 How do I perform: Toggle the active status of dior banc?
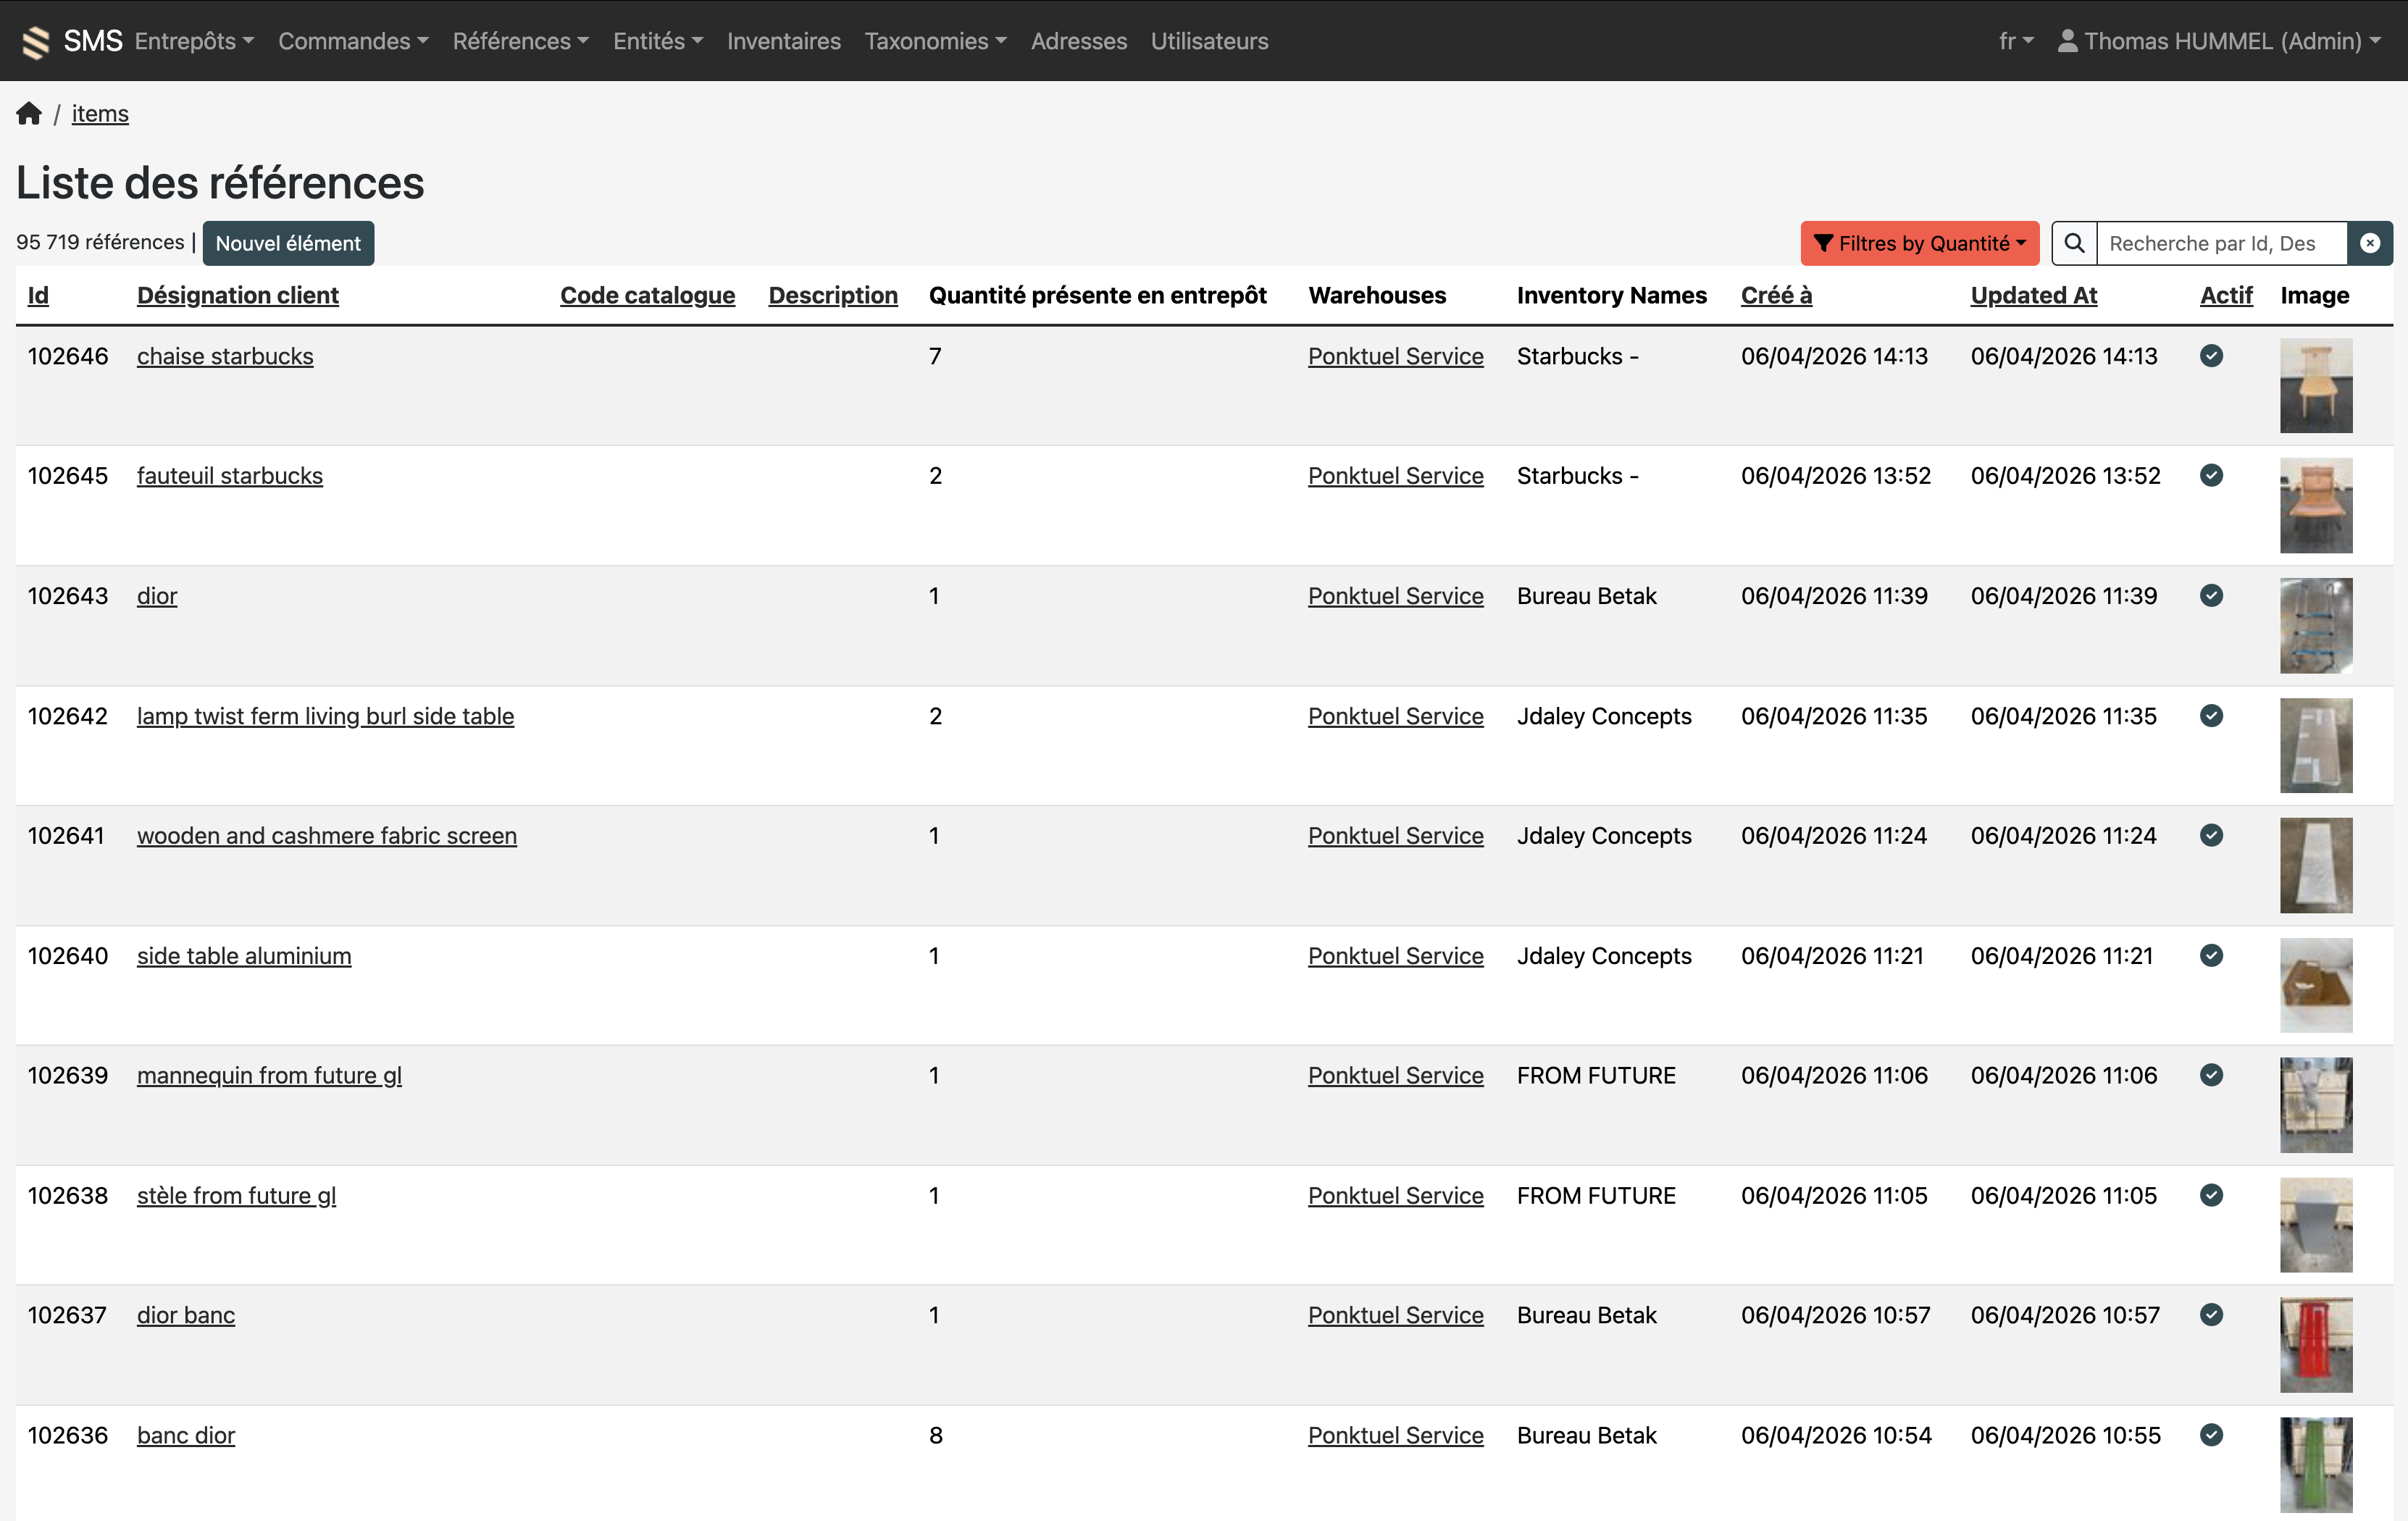pyautogui.click(x=2211, y=1315)
